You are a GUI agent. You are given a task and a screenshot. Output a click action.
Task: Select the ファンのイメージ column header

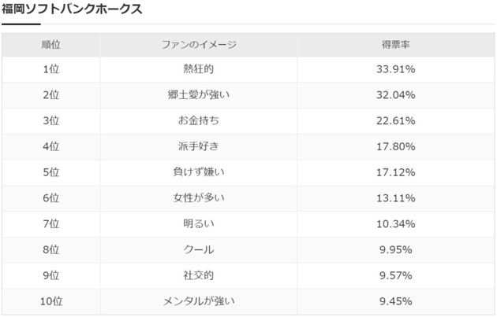[199, 45]
